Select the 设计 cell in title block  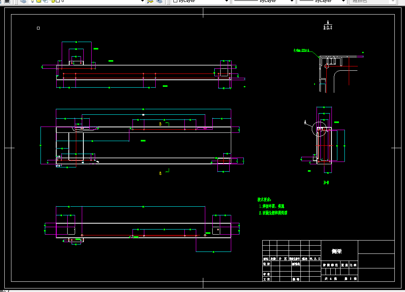(x=267, y=264)
